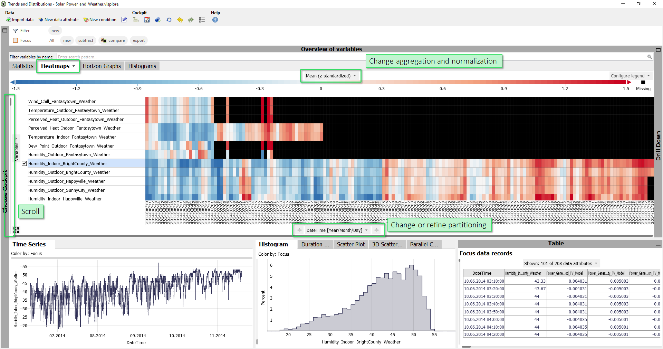Open the Mean (z-standardized) aggregation dropdown
The image size is (663, 349).
[x=330, y=76]
